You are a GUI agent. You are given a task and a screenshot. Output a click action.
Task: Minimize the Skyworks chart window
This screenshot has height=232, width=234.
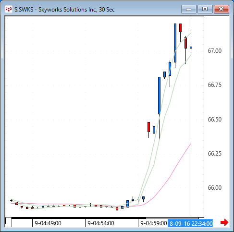(x=189, y=9)
